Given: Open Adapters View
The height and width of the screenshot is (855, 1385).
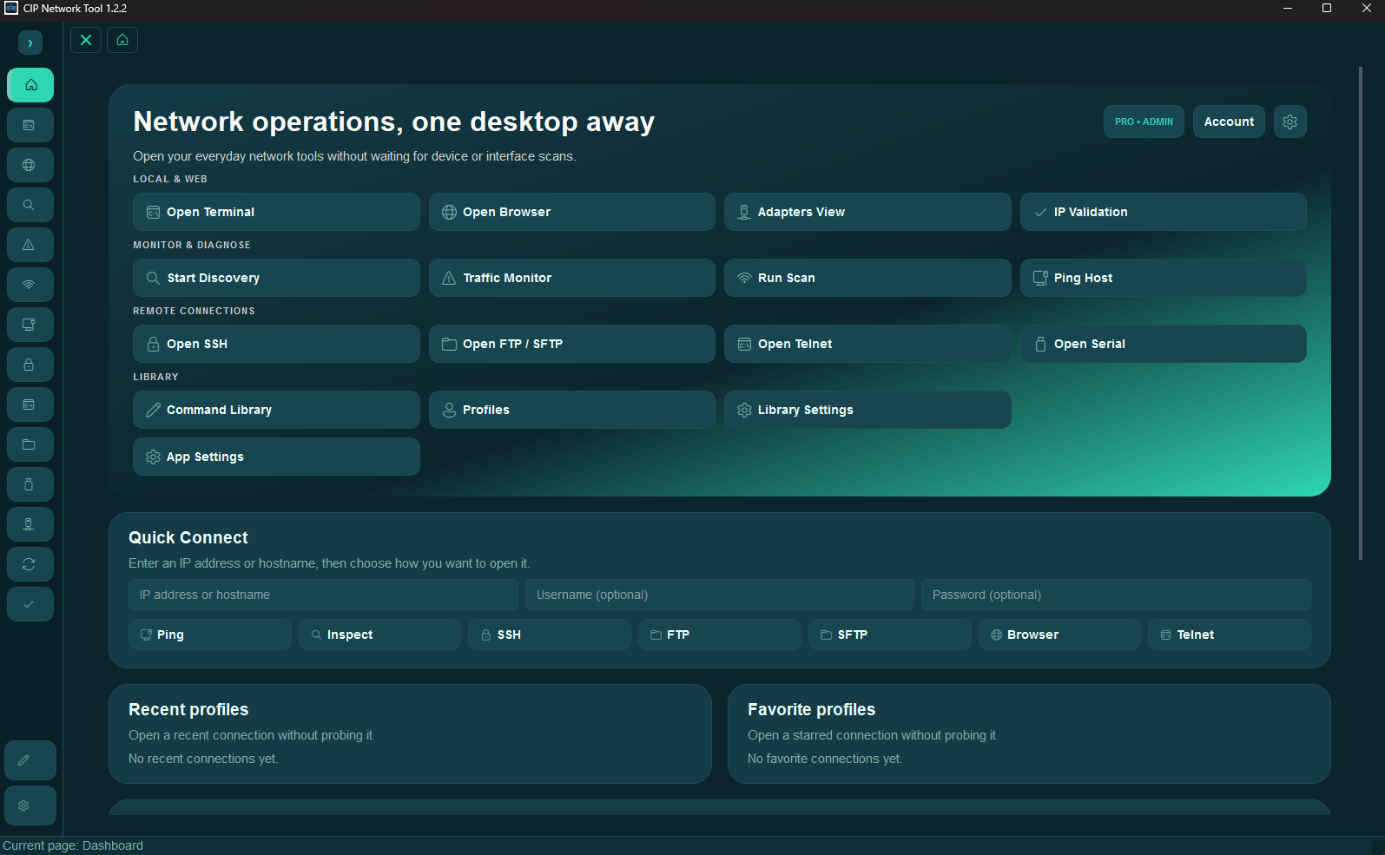Looking at the screenshot, I should [x=867, y=212].
